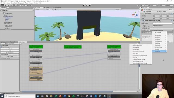The height and width of the screenshot is (98, 174).
Task: Open the Component menu
Action: (x=21, y=3)
